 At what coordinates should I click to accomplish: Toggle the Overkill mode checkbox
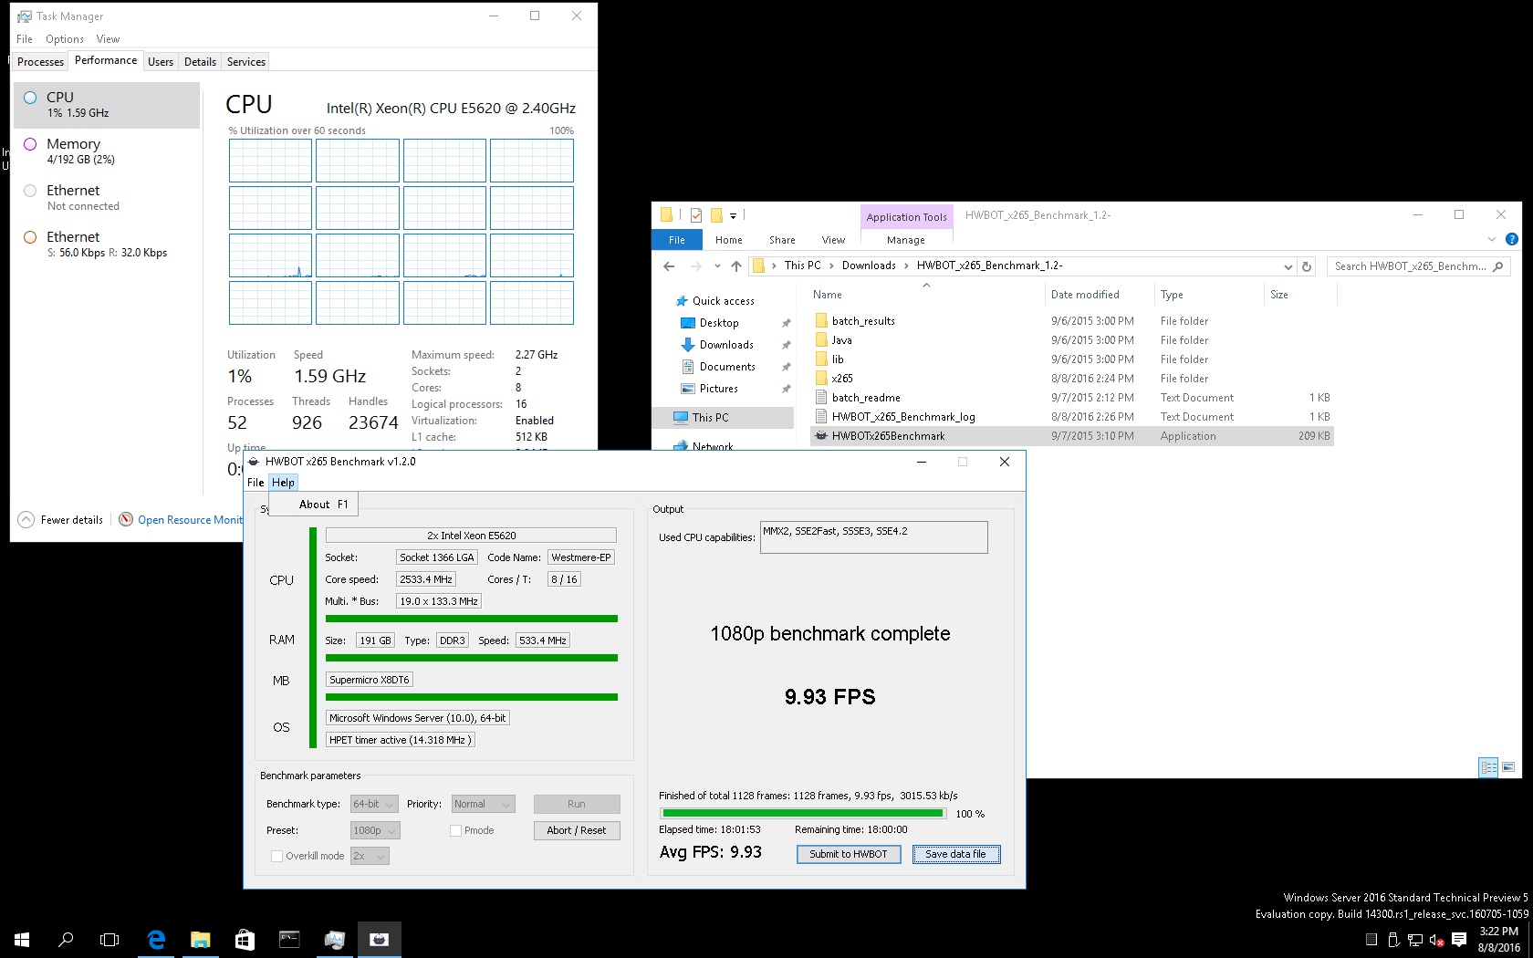276,856
